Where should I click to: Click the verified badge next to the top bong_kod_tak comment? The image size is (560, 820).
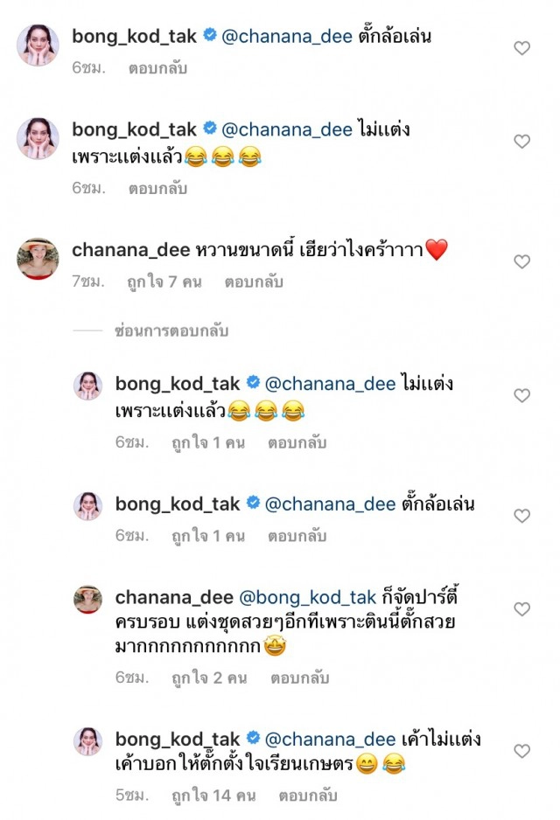tap(209, 36)
